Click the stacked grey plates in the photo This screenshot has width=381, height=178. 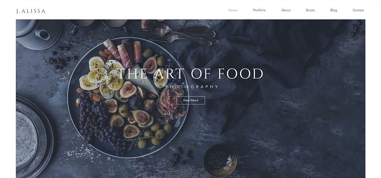coord(34,137)
